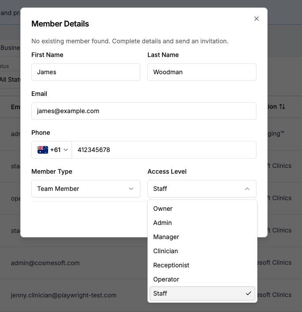Choose the checked Staff option

tap(202, 293)
